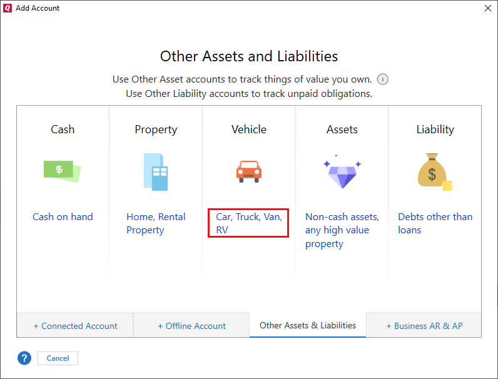Screen dimensions: 498x379
Task: Open the Offline Account tab
Action: (x=191, y=326)
